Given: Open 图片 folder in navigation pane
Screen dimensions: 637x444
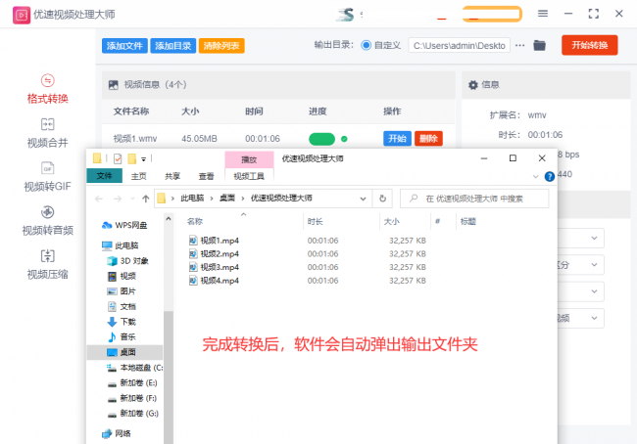Looking at the screenshot, I should pyautogui.click(x=122, y=291).
